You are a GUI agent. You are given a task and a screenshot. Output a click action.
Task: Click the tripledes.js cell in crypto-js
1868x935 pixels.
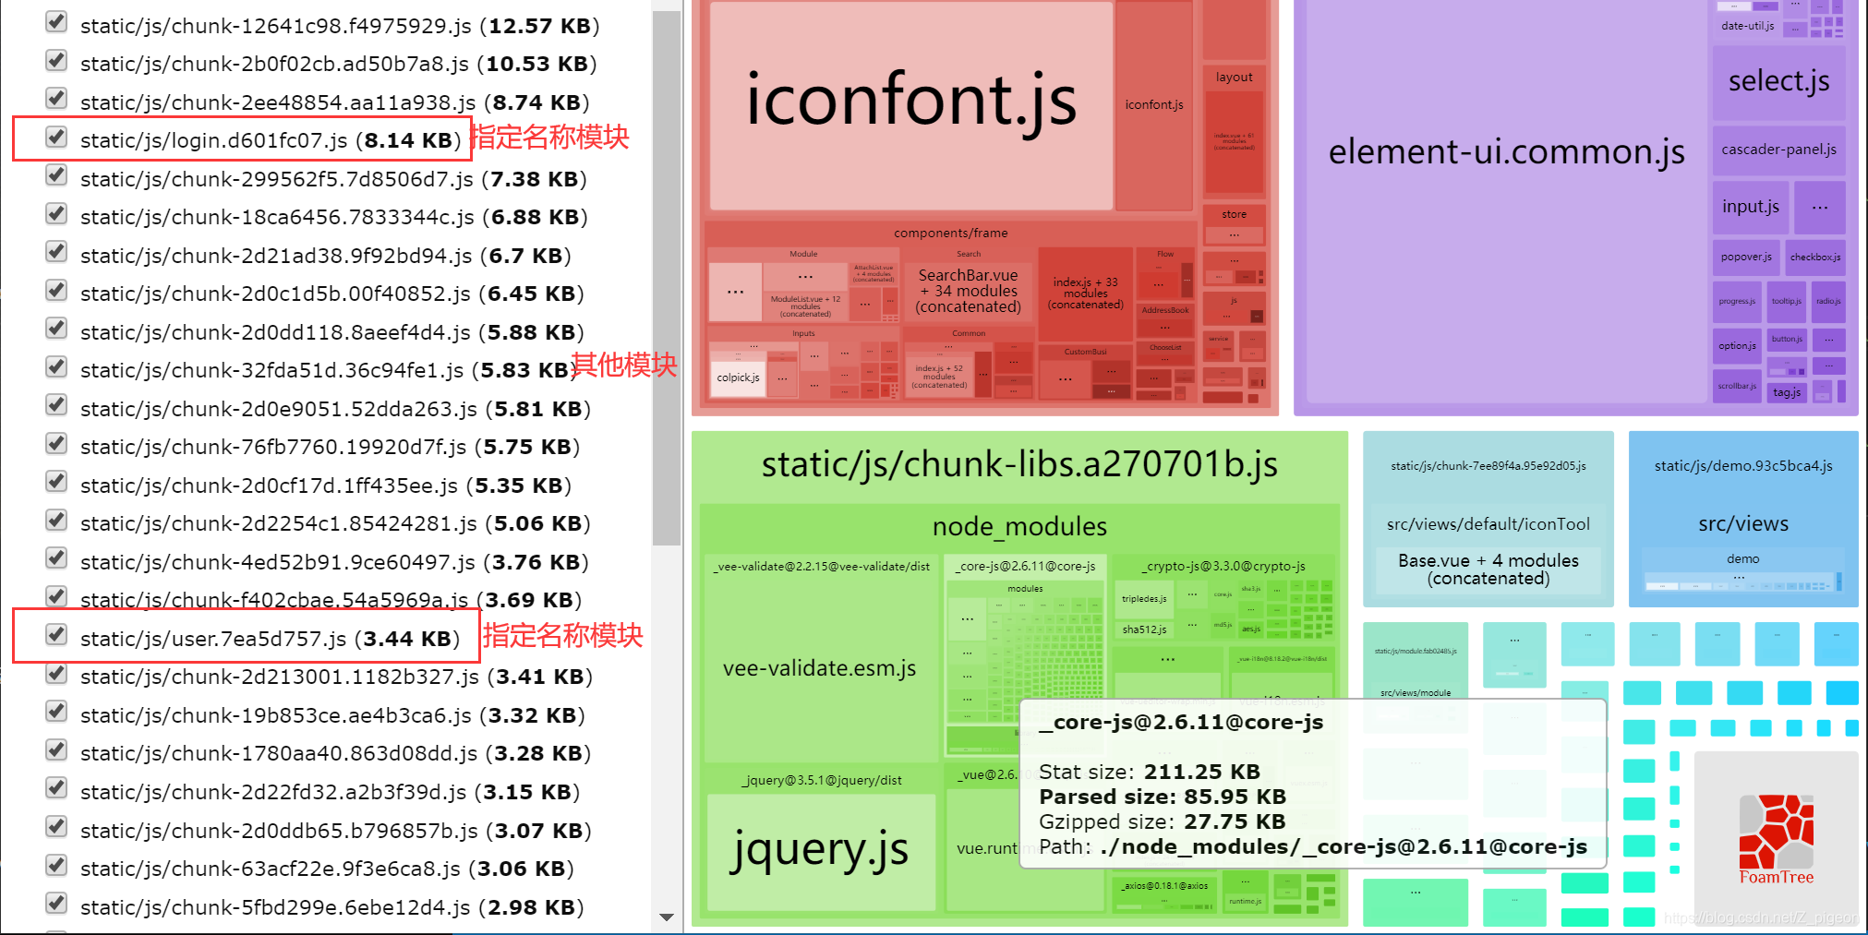(1144, 599)
